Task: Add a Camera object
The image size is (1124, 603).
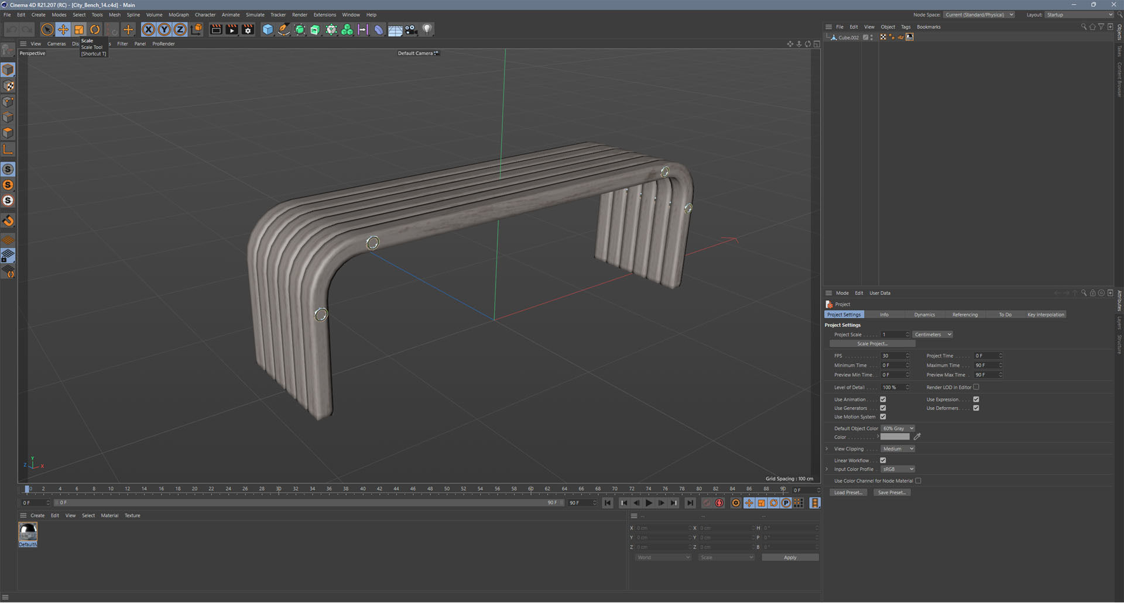Action: point(411,29)
